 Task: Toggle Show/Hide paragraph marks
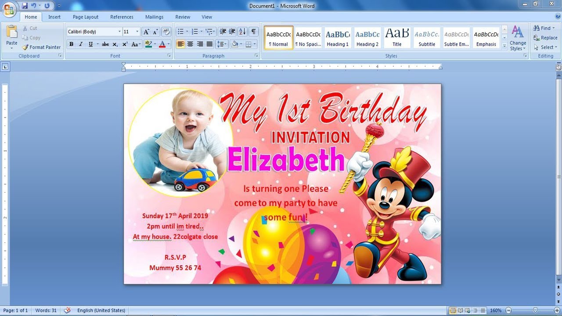click(x=254, y=32)
